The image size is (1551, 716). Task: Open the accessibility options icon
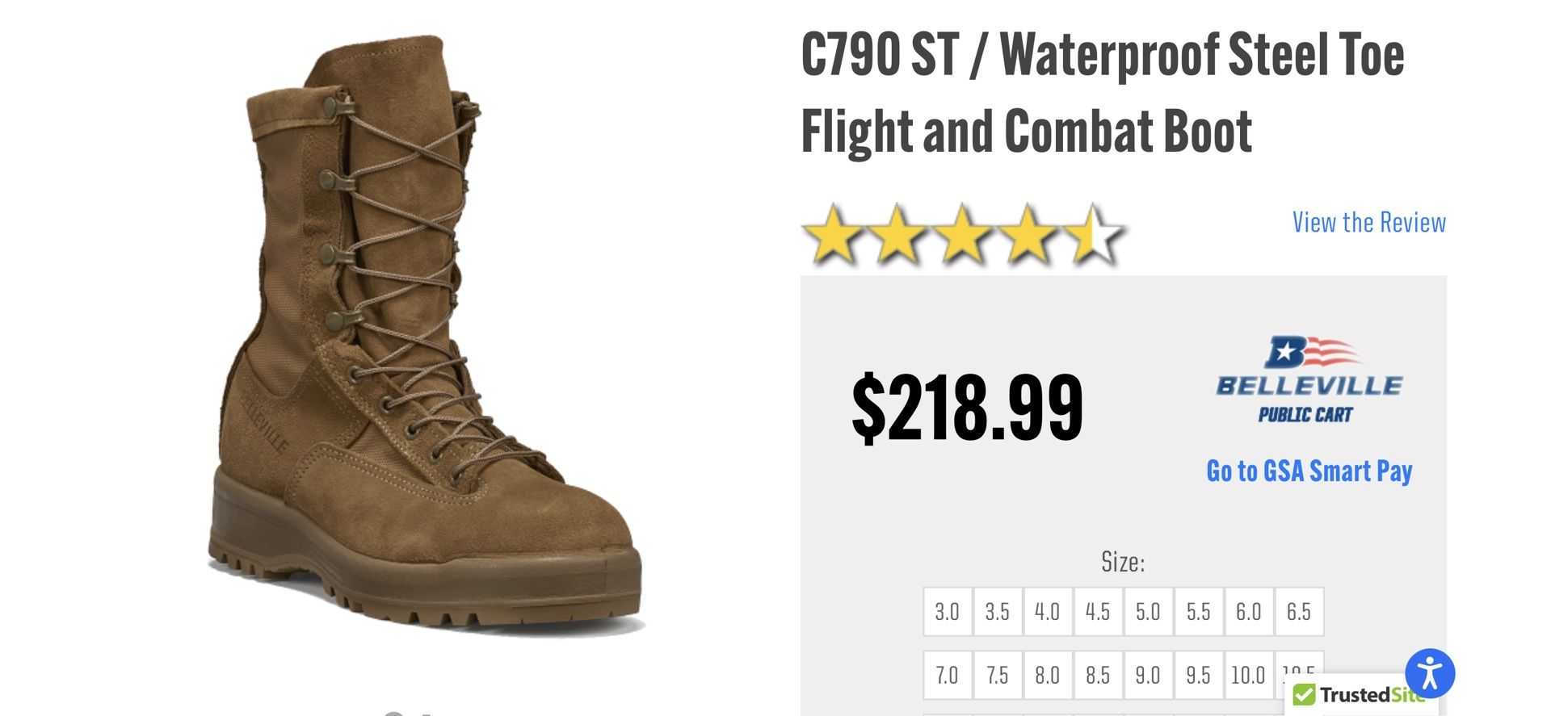tap(1430, 673)
